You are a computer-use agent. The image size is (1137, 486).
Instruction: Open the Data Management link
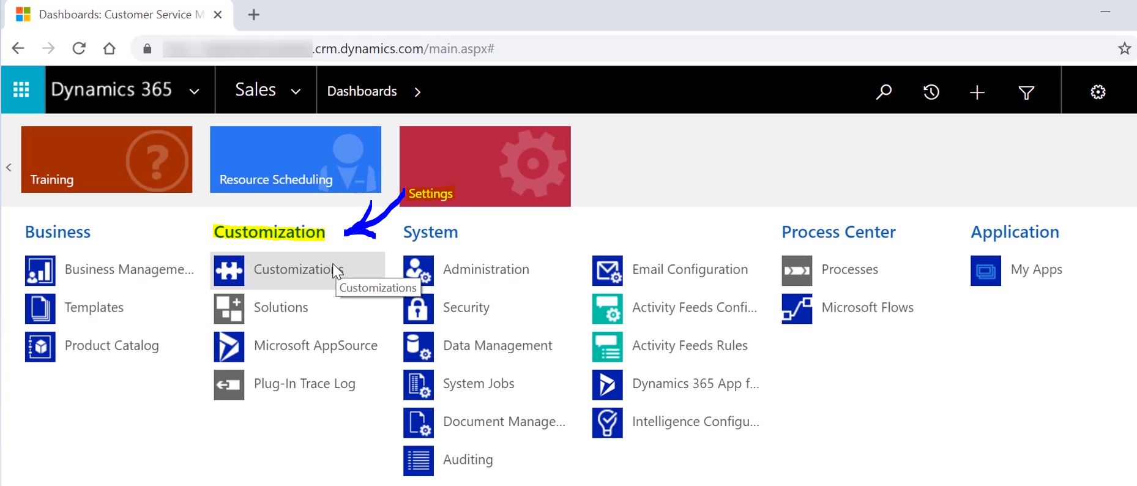(x=497, y=346)
